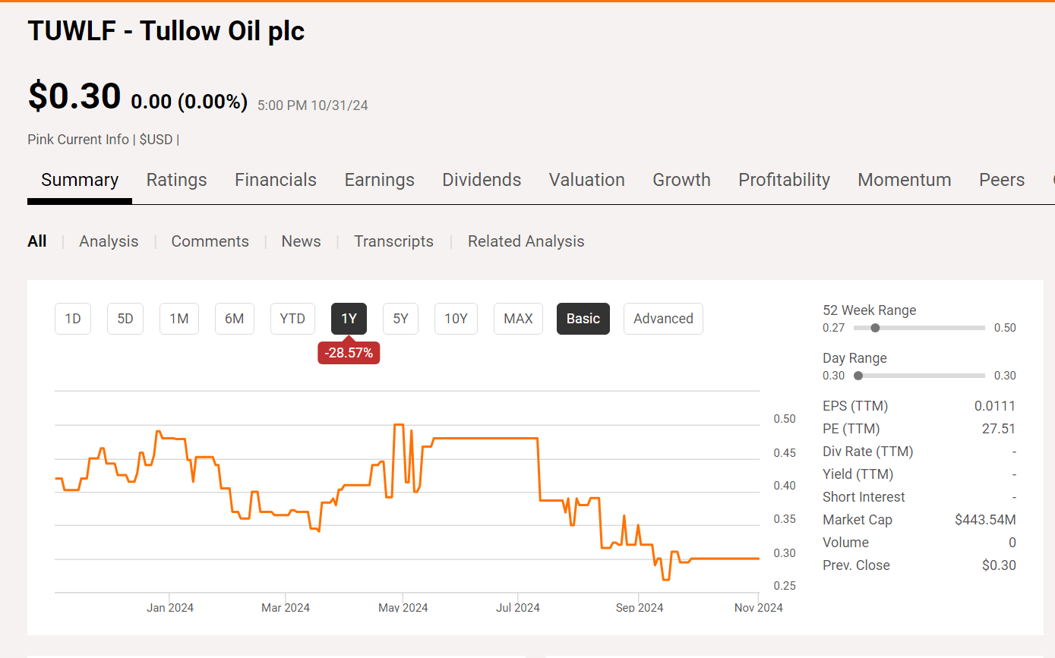Click the 52 Week Range slider marker
This screenshot has width=1055, height=658.
(875, 328)
